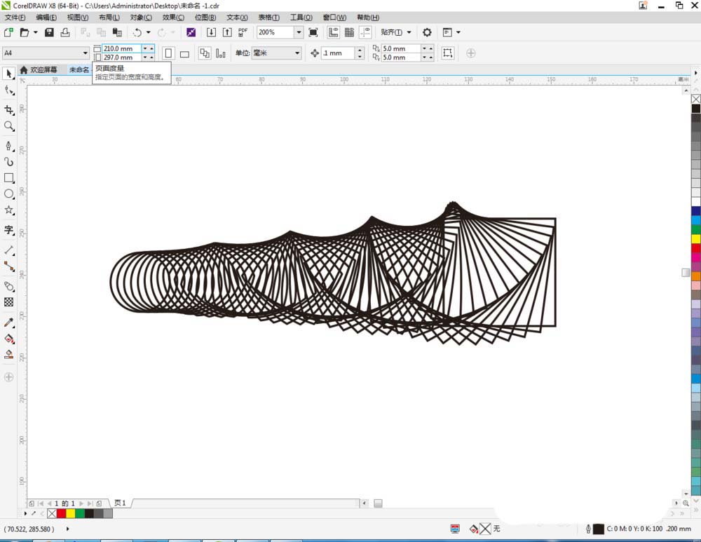Image resolution: width=701 pixels, height=542 pixels.
Task: Open the 位图(B) menu
Action: click(205, 18)
